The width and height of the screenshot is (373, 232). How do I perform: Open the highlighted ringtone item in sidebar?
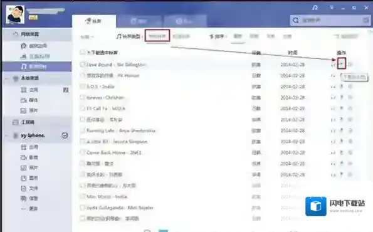[x=37, y=66]
